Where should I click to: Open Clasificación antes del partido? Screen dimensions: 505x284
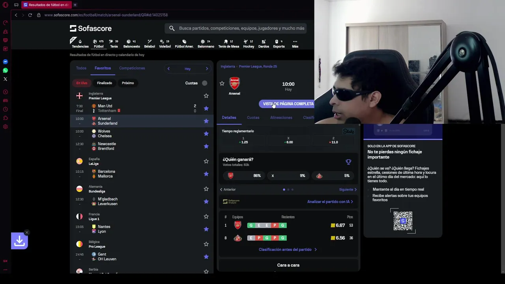288,249
